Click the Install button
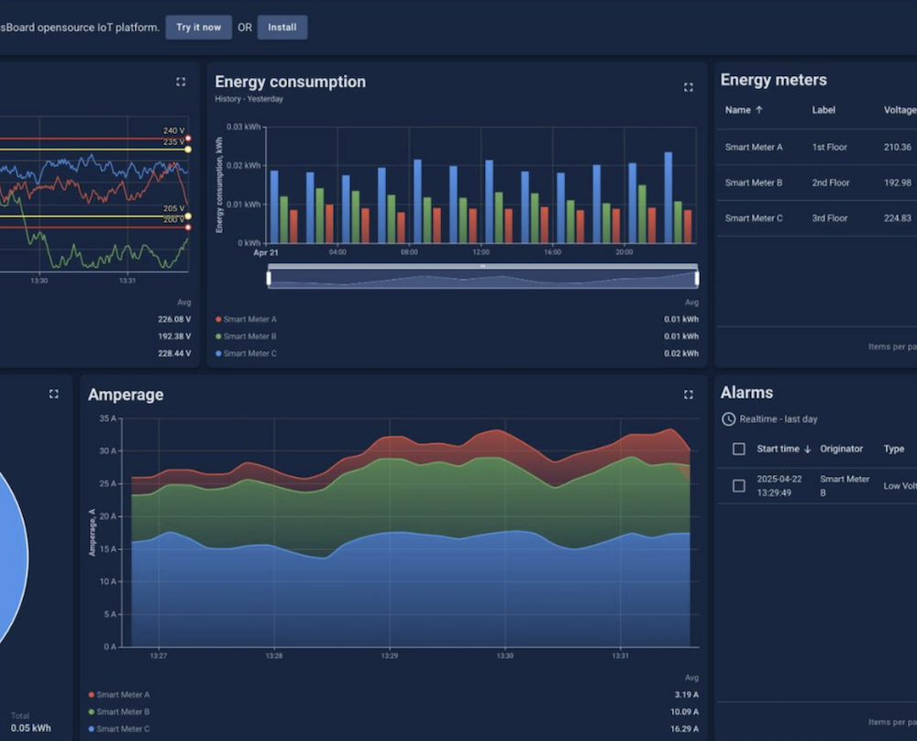 (282, 28)
